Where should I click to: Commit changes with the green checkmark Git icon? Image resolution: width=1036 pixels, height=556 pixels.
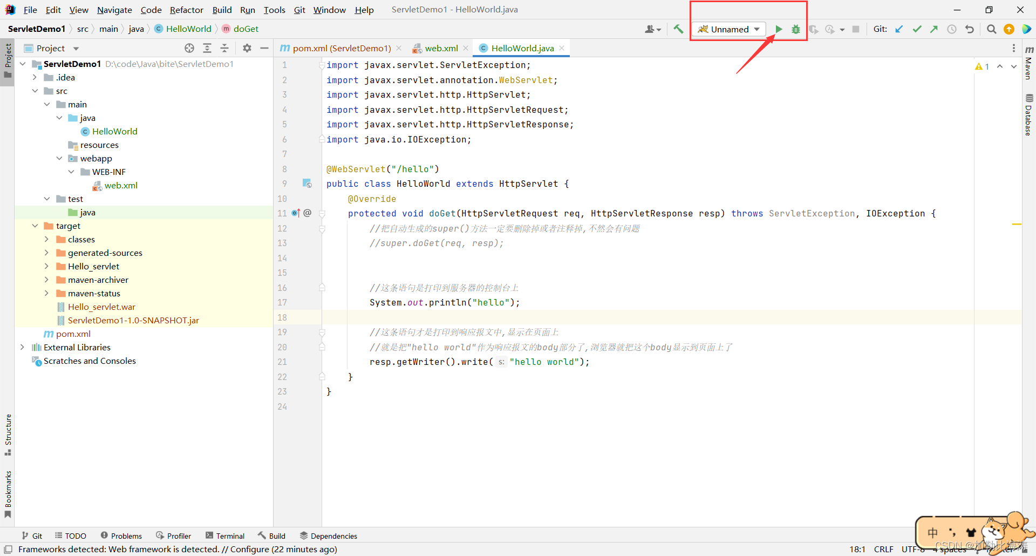point(917,29)
